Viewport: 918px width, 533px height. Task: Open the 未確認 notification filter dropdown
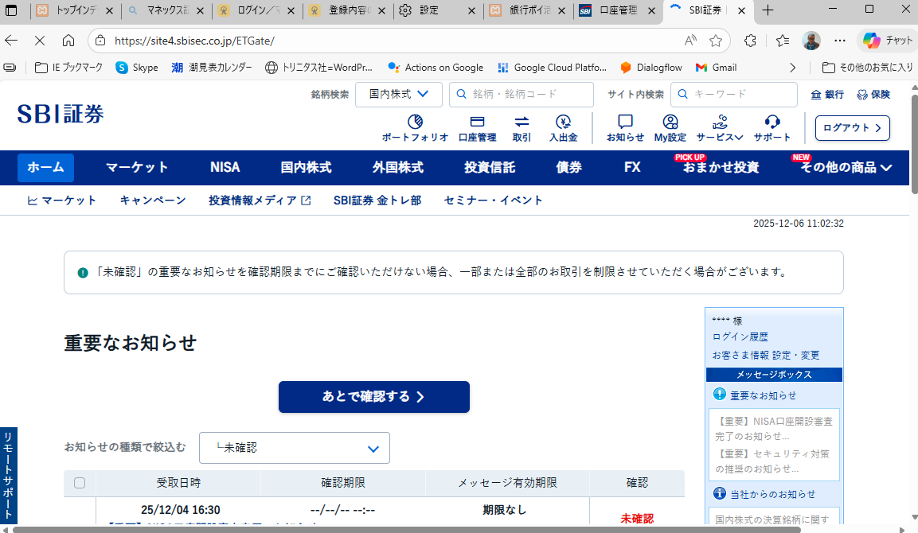coord(294,448)
